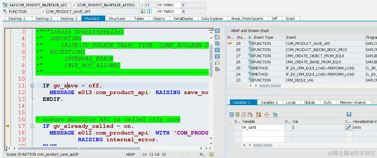The image size is (377, 158).
Task: Click the navigate icon in stack row 29
Action: point(251,43)
